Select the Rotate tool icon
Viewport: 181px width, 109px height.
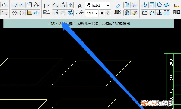pyautogui.click(x=159, y=5)
